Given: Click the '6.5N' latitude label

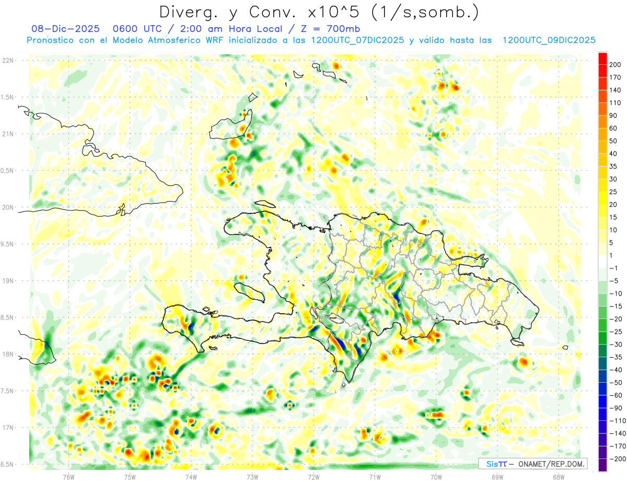Looking at the screenshot, I should [8, 464].
